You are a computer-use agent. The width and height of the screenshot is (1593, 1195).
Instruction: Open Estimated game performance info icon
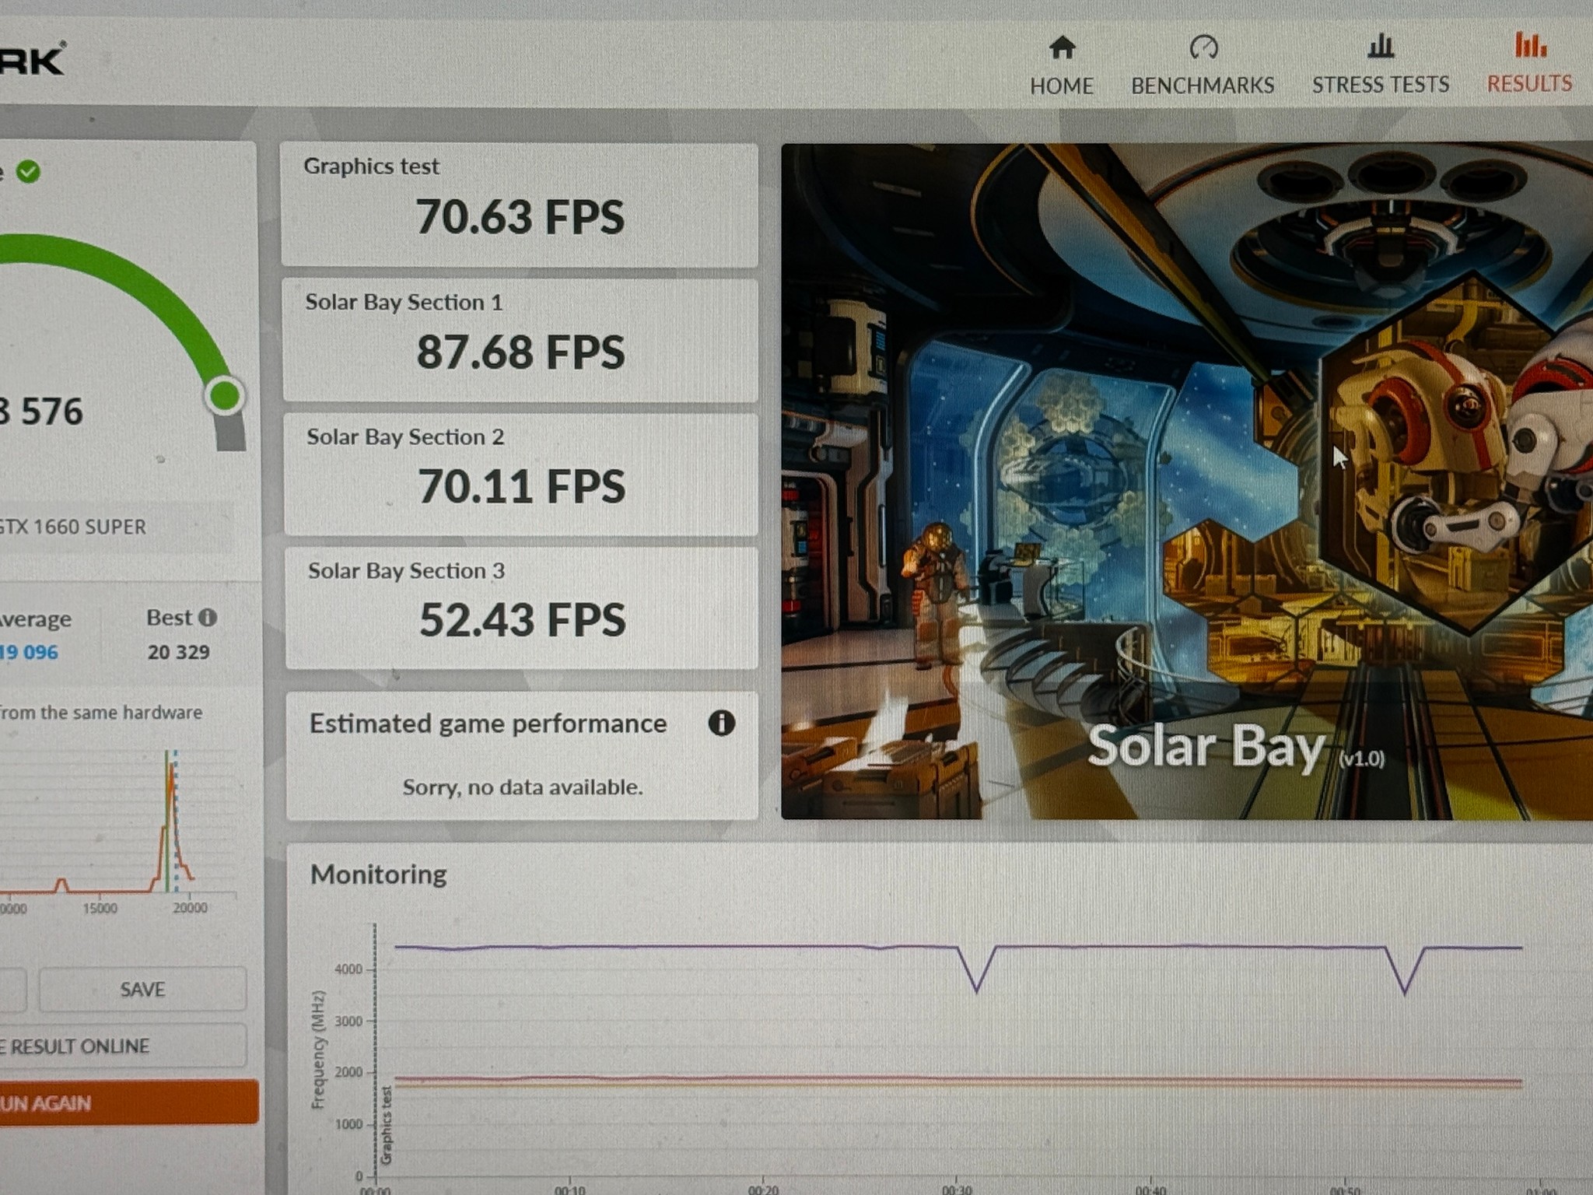coord(721,723)
